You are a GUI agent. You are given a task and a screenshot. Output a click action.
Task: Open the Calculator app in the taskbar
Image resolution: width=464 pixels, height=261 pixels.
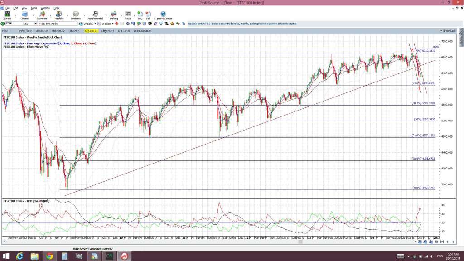64,256
